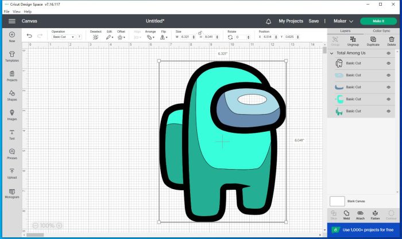Open the Images library

tap(12, 115)
